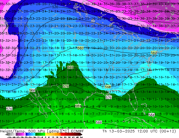
Task: Click the '[gdmp]' unit label
Action: point(54,131)
